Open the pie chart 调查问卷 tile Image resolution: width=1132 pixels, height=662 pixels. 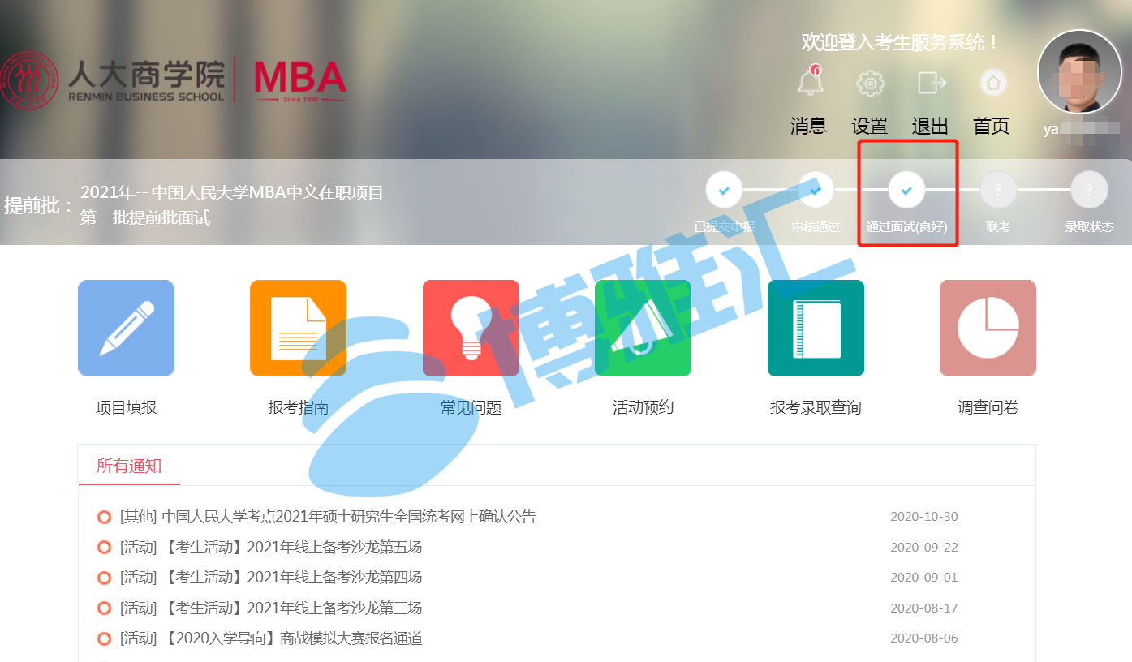[988, 328]
